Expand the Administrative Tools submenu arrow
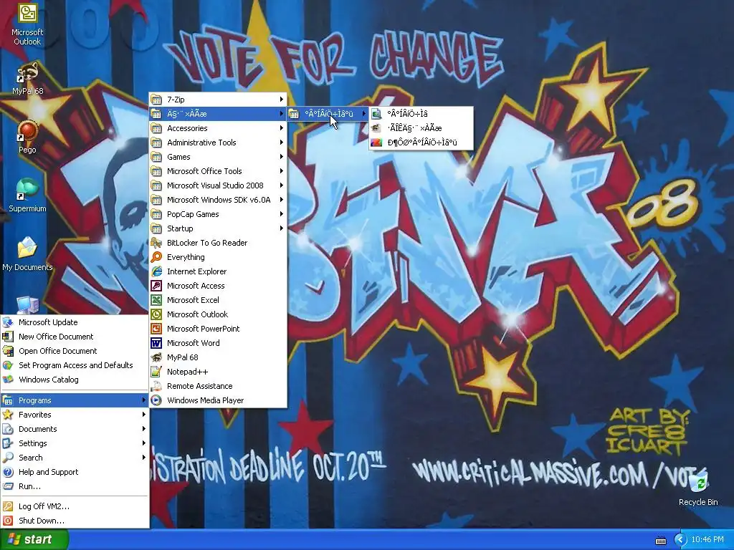Viewport: 734px width, 550px height. (x=281, y=143)
